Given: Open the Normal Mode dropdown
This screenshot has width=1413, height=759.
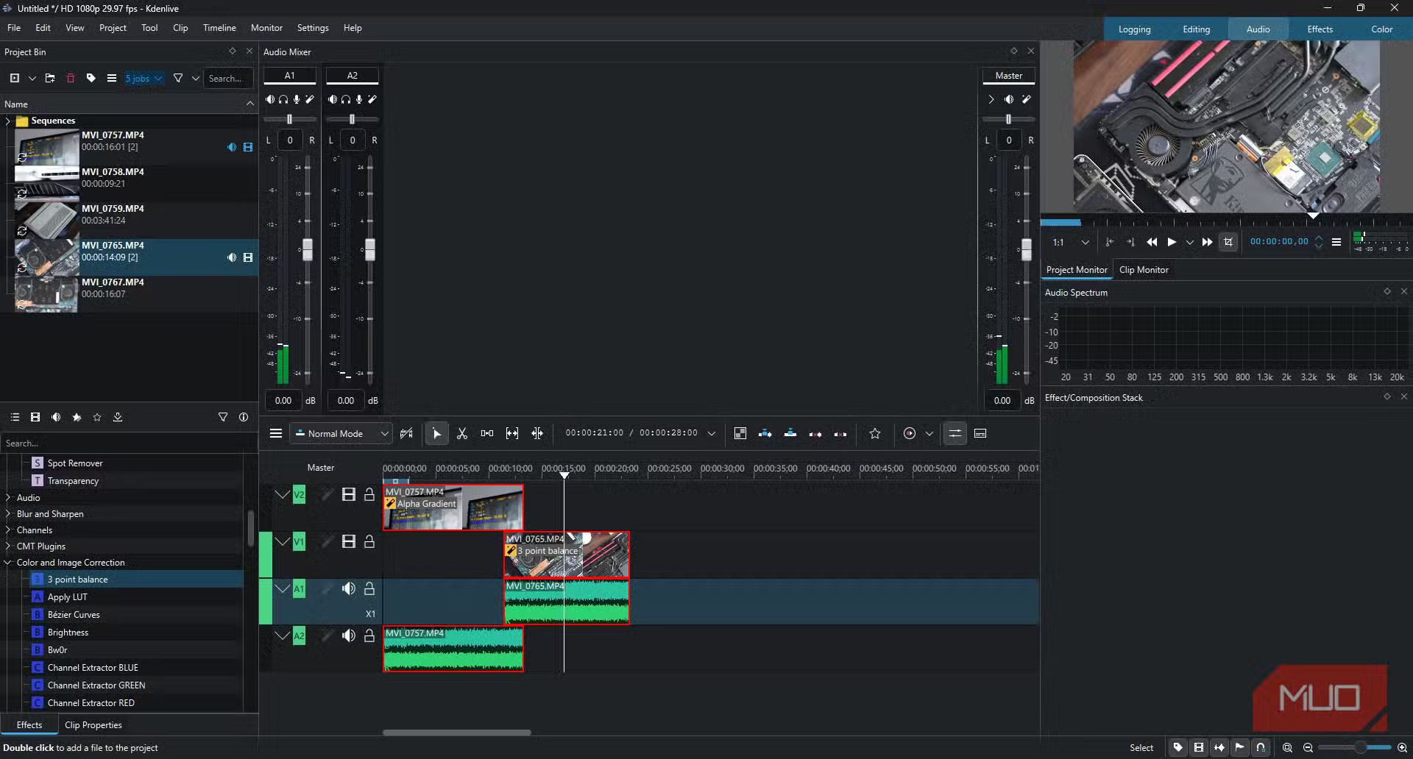Looking at the screenshot, I should (x=341, y=434).
